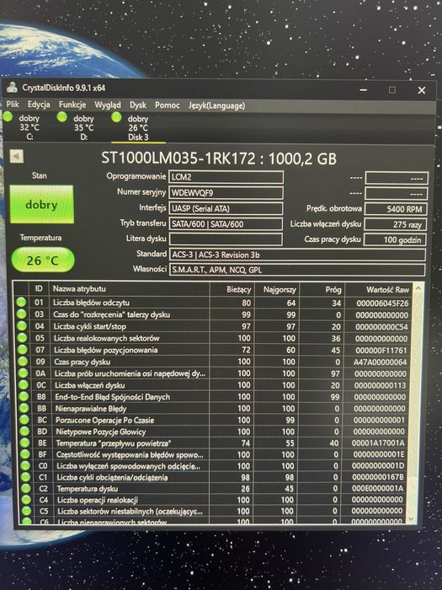Click status dot of row 09 Czas pracy dysku

tap(23, 362)
